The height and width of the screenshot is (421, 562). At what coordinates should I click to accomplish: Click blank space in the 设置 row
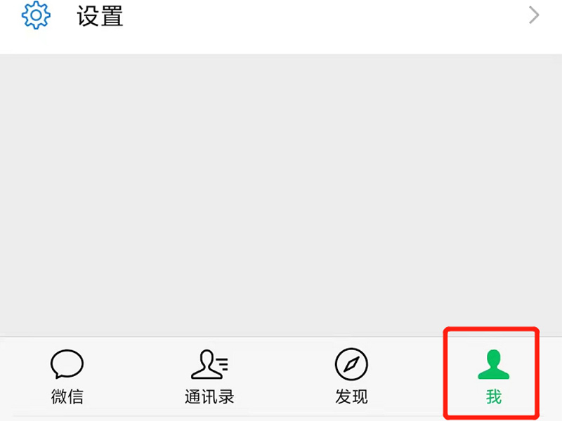pos(322,15)
